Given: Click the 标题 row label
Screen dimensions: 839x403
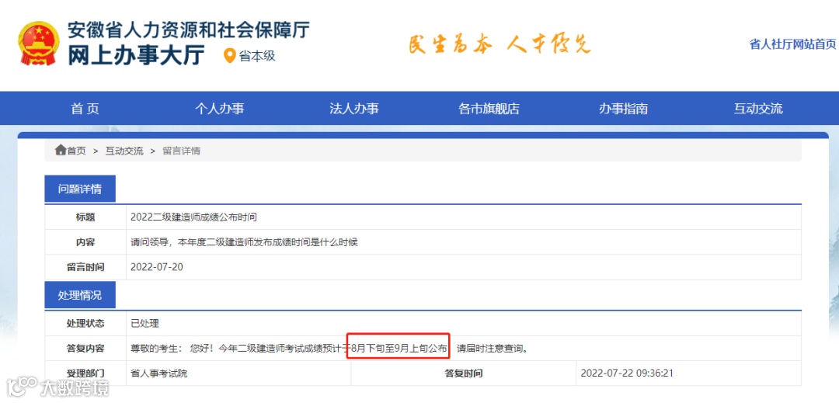Looking at the screenshot, I should pyautogui.click(x=85, y=217).
